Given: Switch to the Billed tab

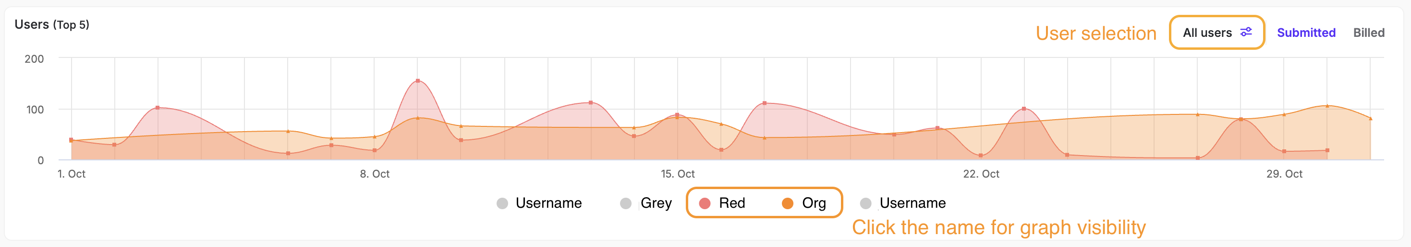Looking at the screenshot, I should pos(1368,33).
